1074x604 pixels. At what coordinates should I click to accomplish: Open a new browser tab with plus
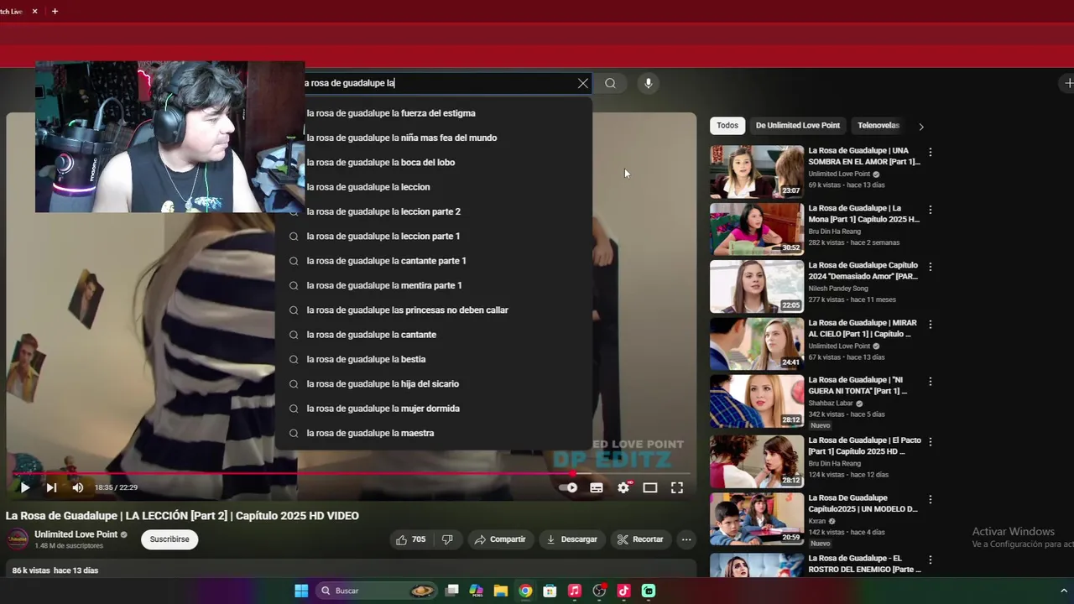(x=55, y=11)
